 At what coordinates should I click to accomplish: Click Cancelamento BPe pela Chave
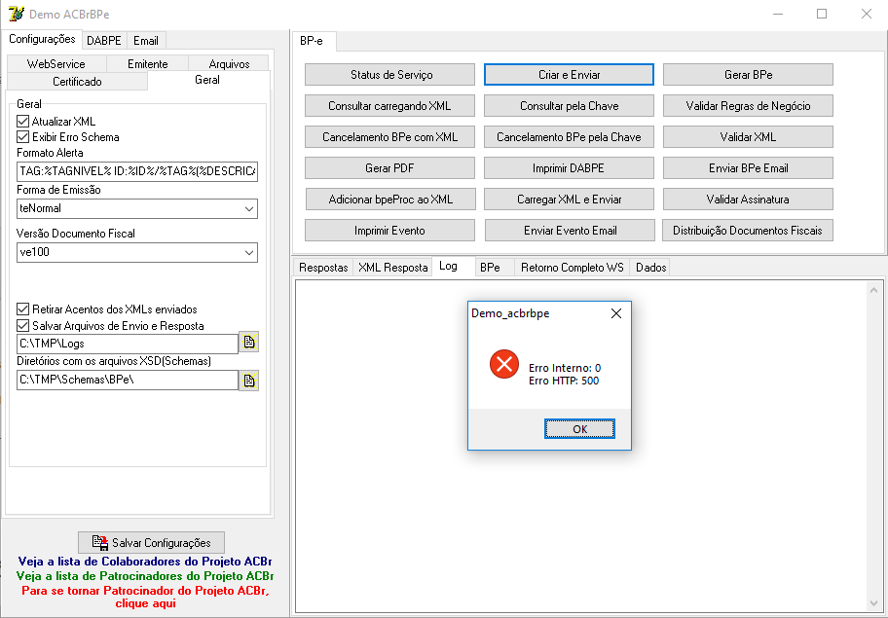coord(570,137)
